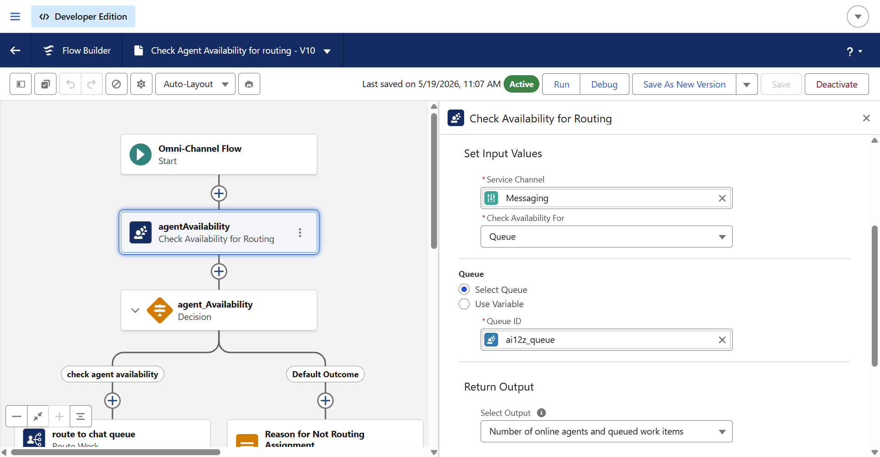Open the top-right user dropdown circle
Screen dimensions: 880x457
[858, 17]
